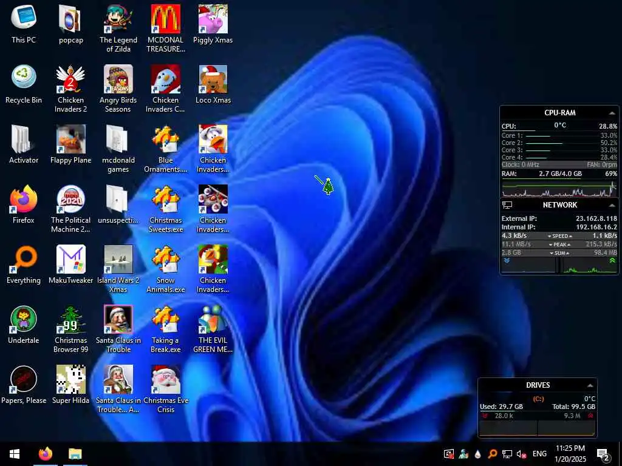Launch Papers, Please shortcut

click(24, 385)
